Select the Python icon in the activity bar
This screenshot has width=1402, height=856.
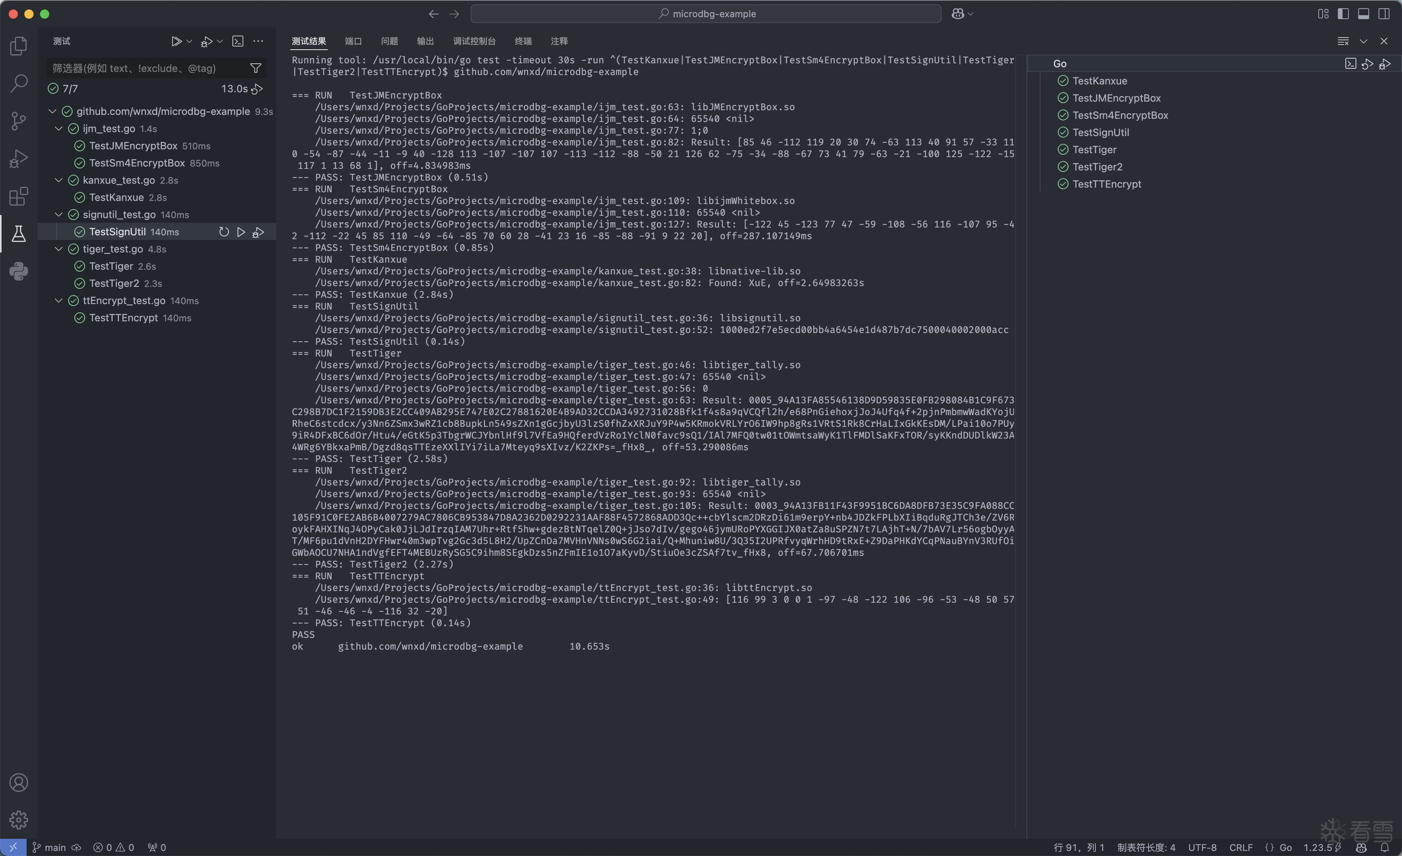pos(18,271)
